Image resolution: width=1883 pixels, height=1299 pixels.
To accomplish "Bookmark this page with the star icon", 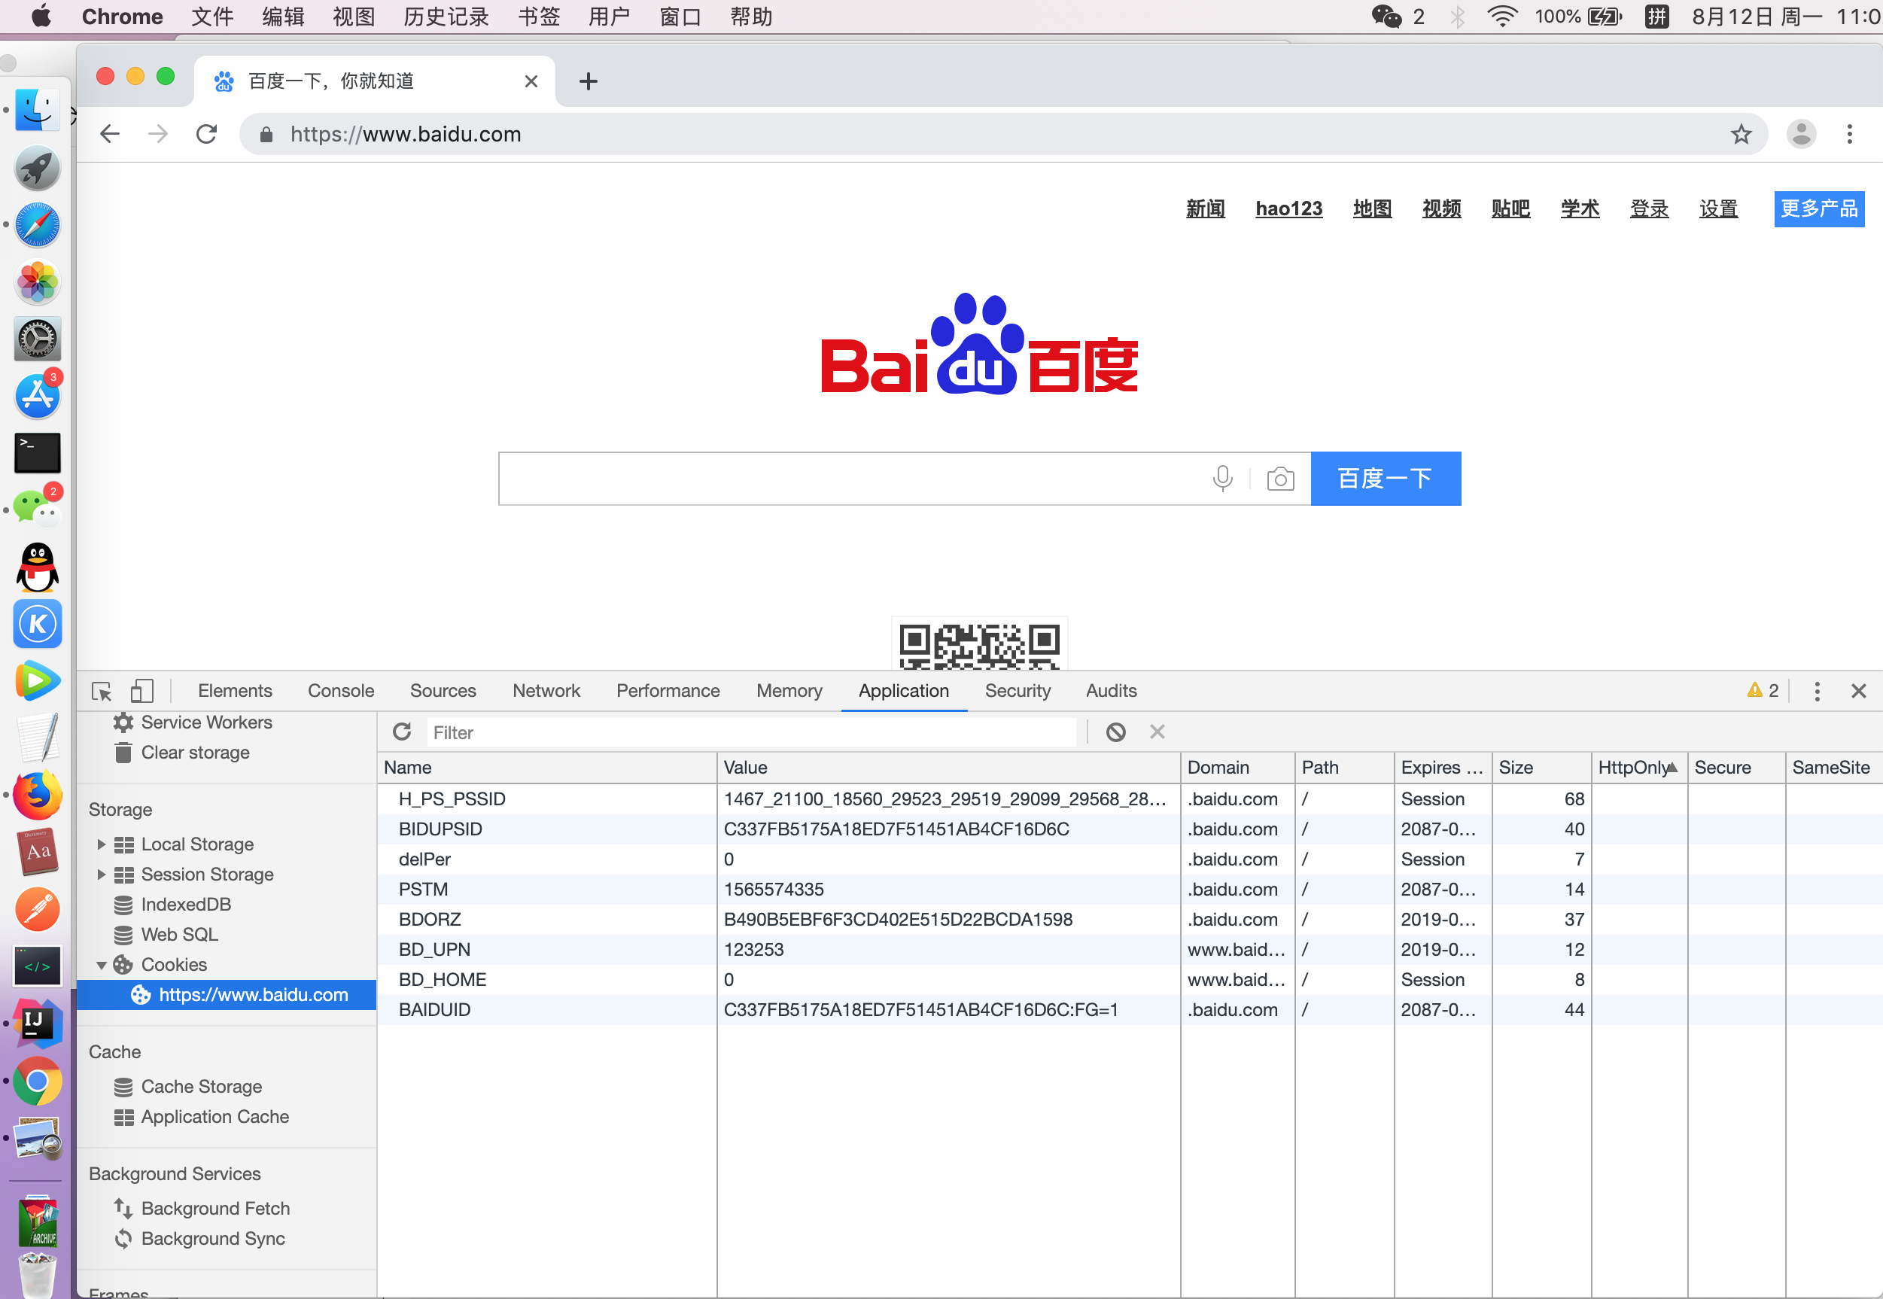I will tap(1741, 133).
